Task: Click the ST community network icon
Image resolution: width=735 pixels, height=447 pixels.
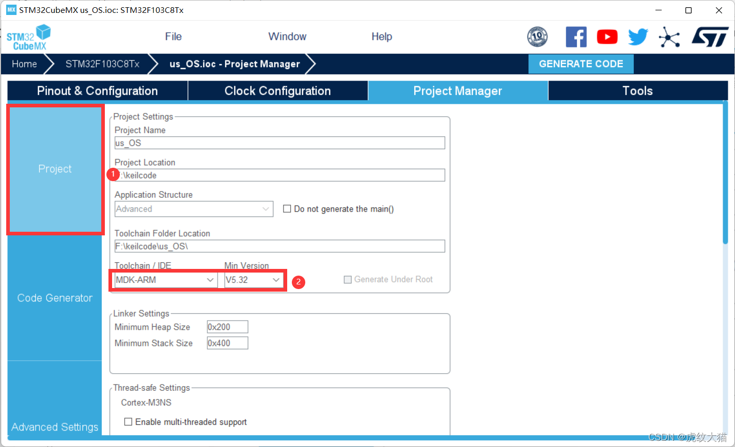Action: tap(669, 37)
